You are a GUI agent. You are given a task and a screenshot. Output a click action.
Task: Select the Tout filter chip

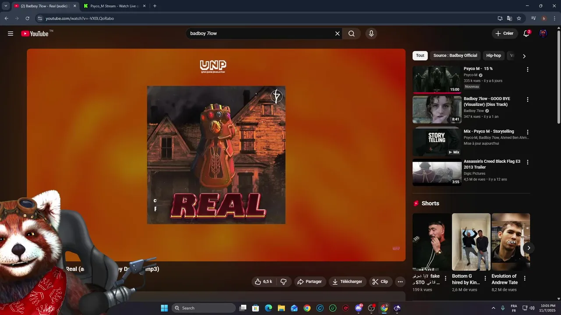420,56
